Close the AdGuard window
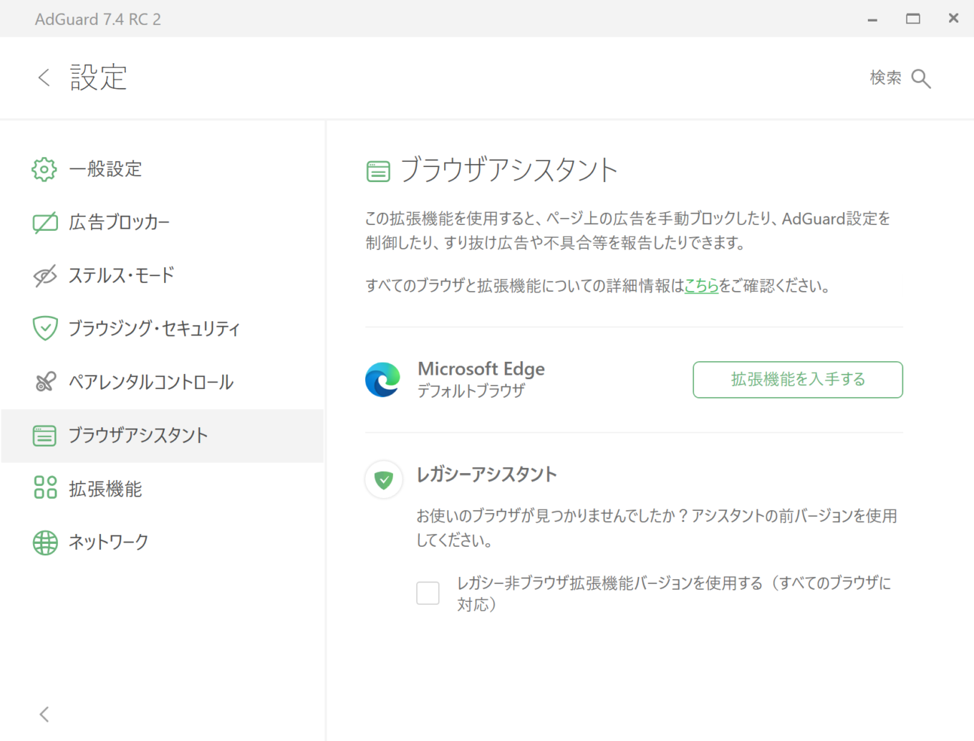974x741 pixels. [x=953, y=19]
